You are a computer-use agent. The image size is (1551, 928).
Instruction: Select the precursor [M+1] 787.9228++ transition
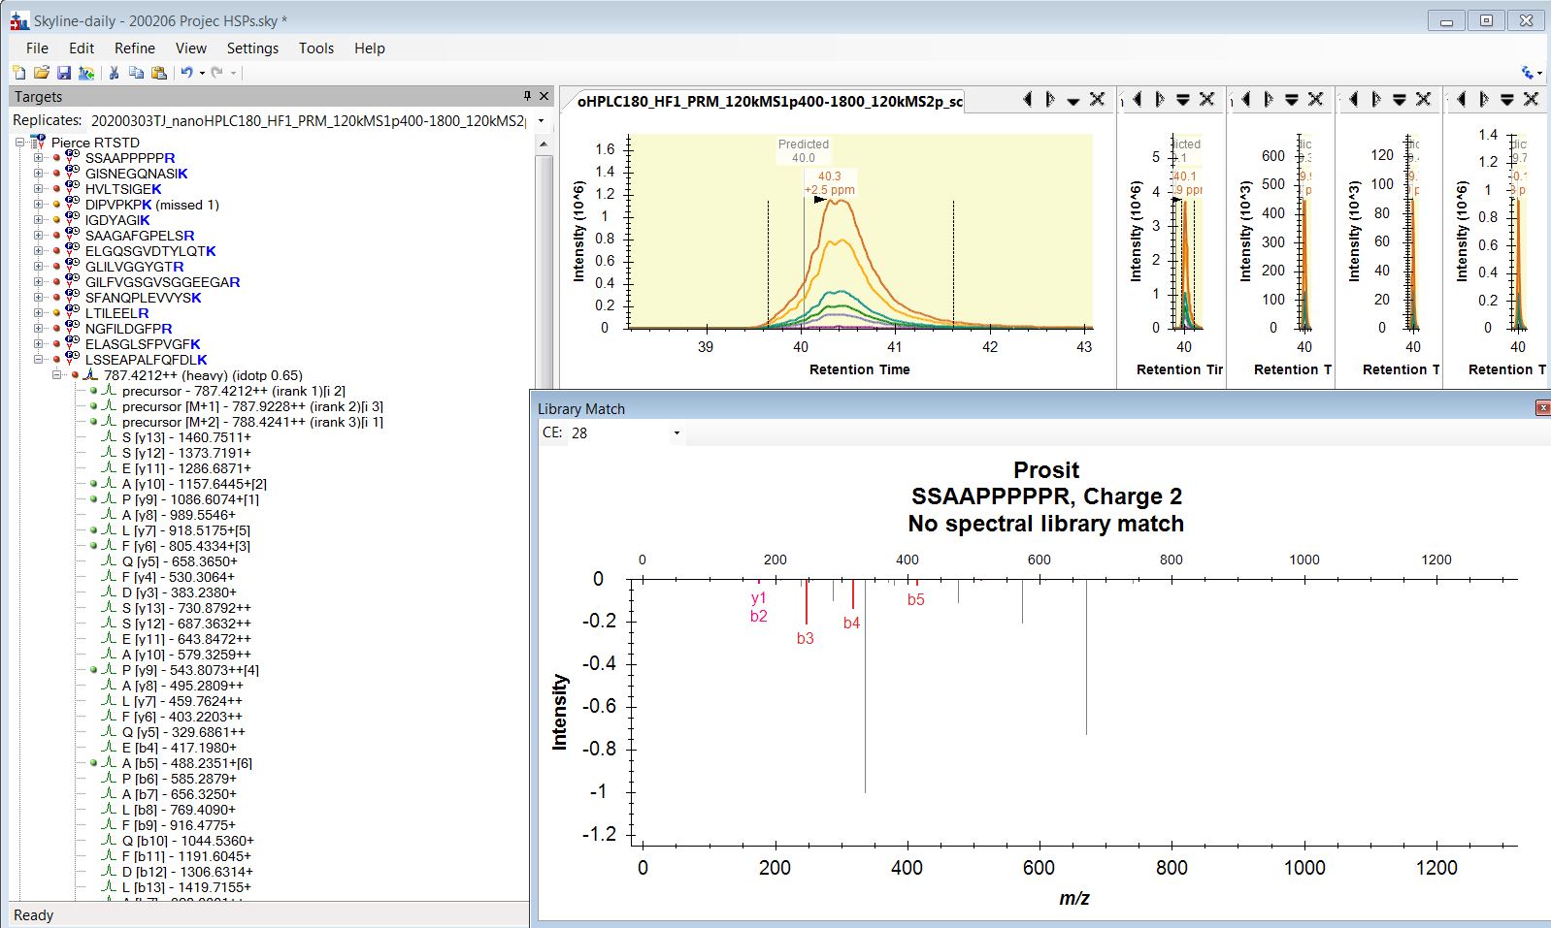coord(251,406)
